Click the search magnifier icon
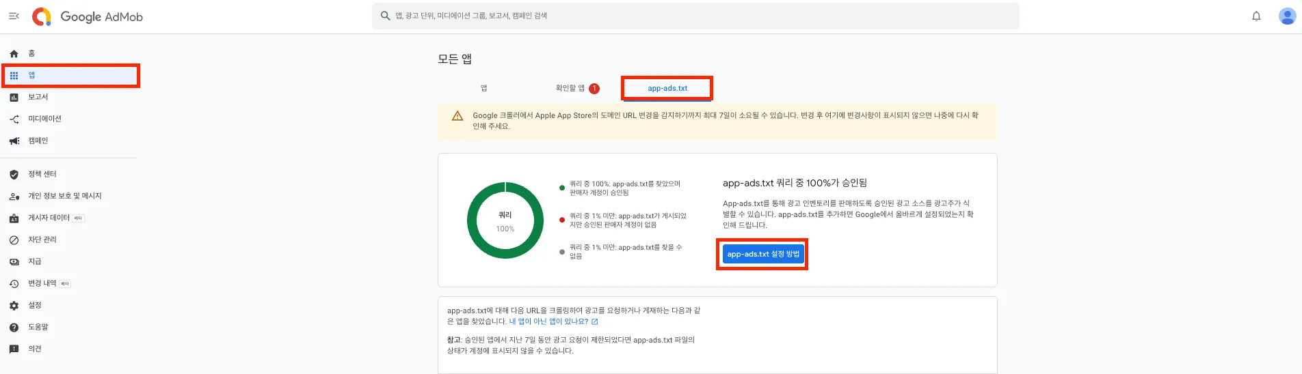Viewport: 1302px width, 374px height. coord(386,16)
